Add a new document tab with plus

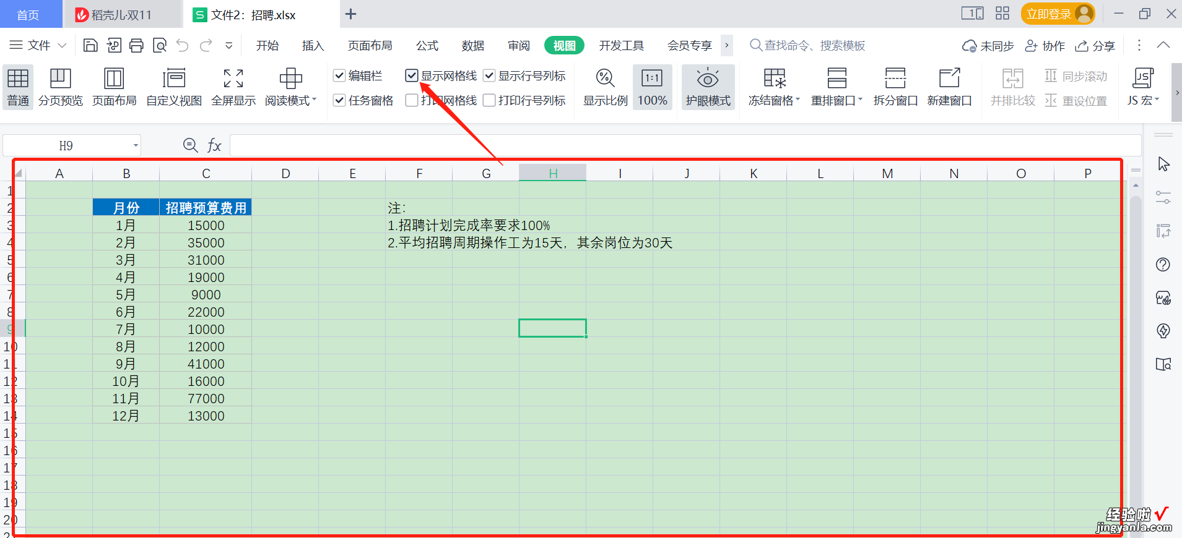[x=350, y=14]
